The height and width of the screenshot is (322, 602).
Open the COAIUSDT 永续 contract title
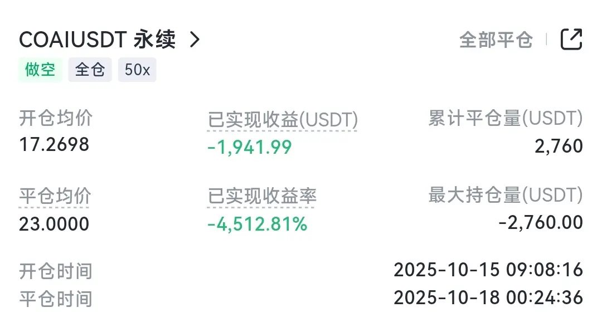click(x=97, y=40)
